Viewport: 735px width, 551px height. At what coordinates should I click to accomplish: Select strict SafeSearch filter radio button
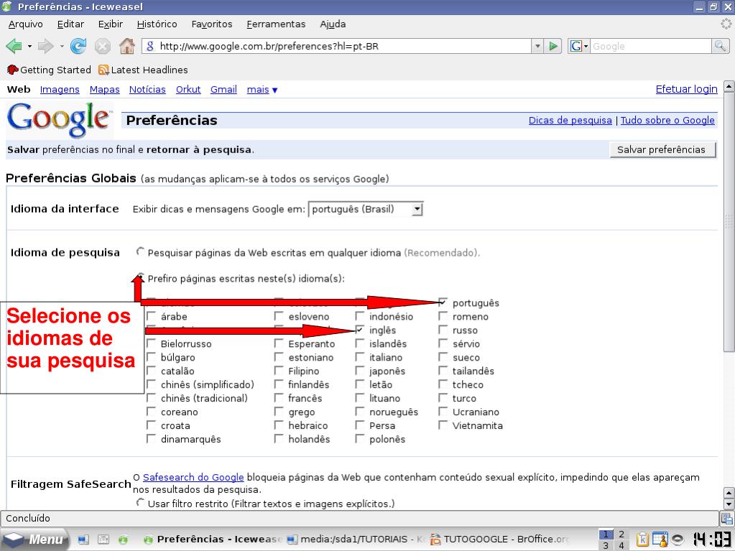tap(140, 503)
